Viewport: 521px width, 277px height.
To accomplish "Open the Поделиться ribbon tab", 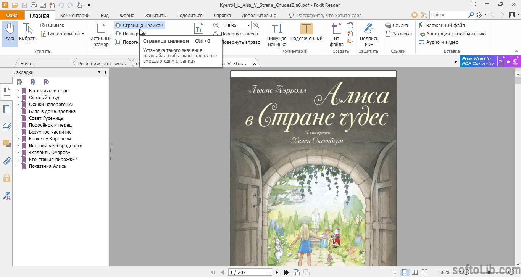I will click(189, 15).
